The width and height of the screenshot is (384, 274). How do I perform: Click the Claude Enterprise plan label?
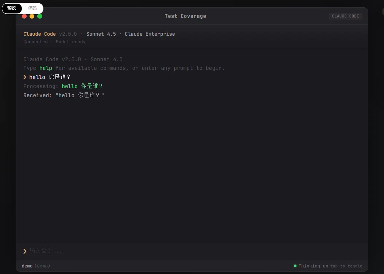click(x=150, y=34)
